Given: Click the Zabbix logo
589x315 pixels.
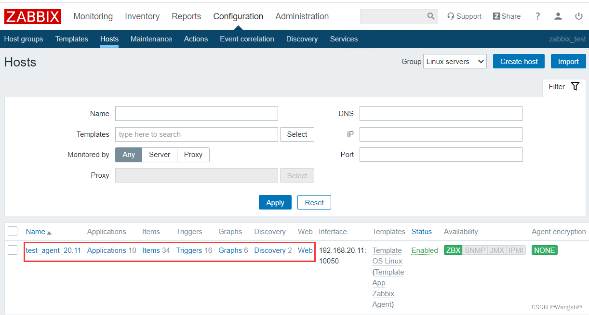Looking at the screenshot, I should tap(33, 16).
